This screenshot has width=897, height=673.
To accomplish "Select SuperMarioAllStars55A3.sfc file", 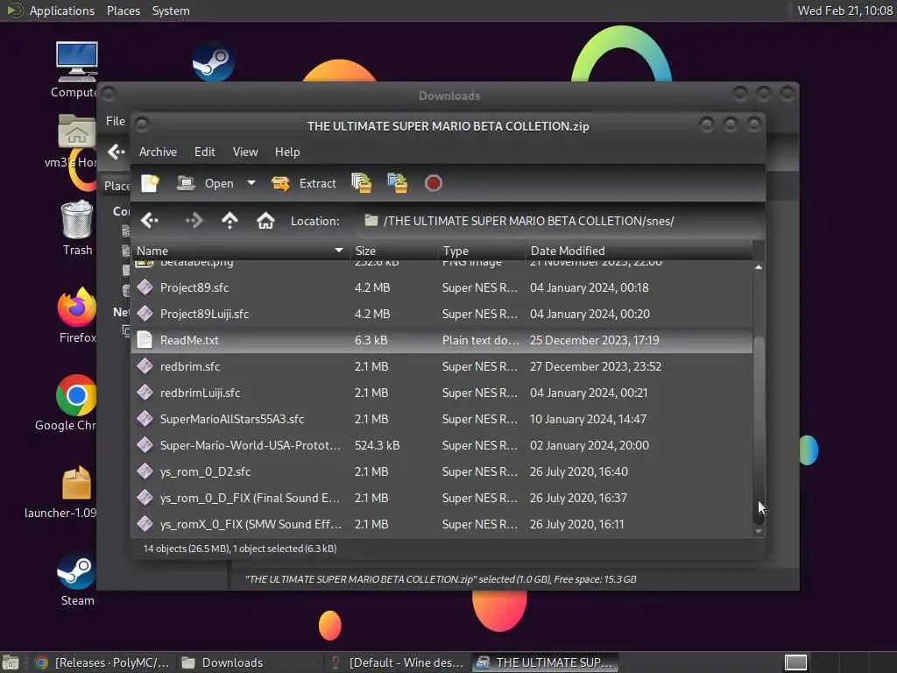I will tap(441, 419).
